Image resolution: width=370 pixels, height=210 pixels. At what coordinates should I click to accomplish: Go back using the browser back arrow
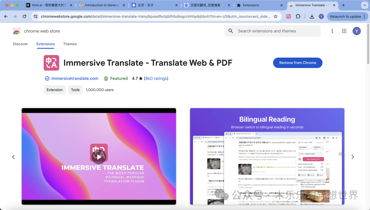[x=6, y=16]
